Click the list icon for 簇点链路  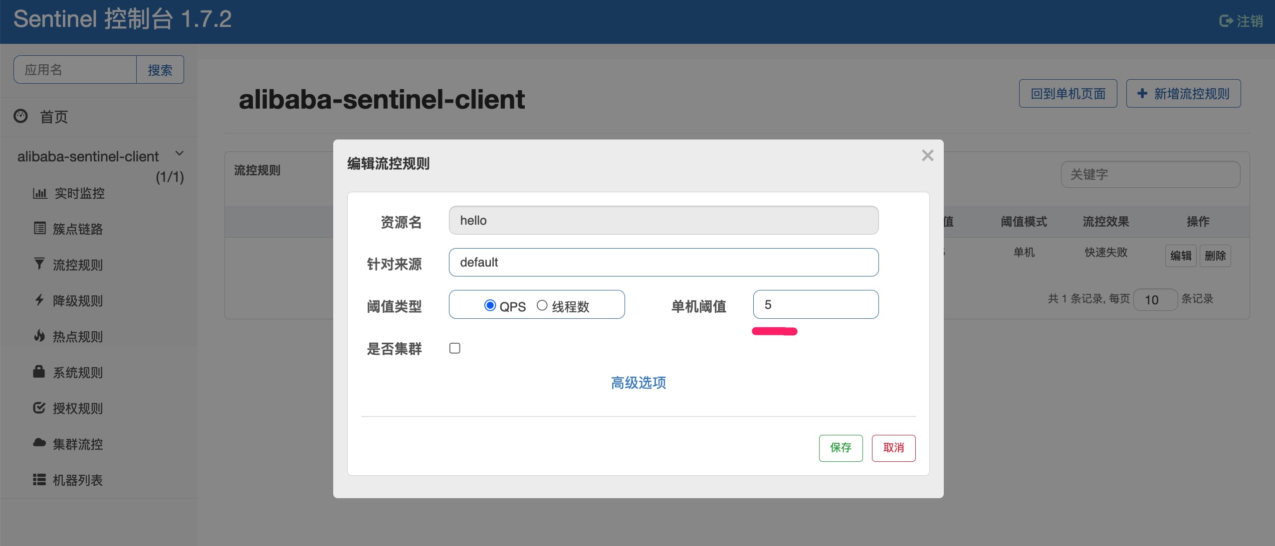tap(40, 228)
